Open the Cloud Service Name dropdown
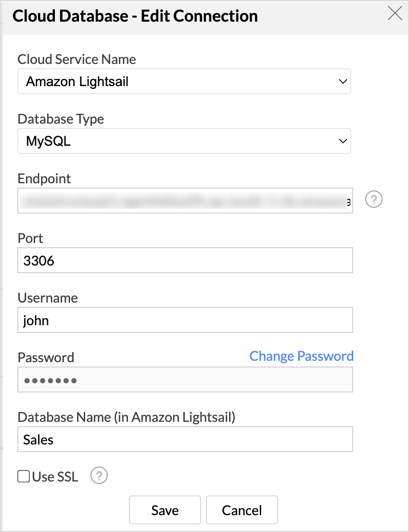The height and width of the screenshot is (532, 409). (x=184, y=81)
